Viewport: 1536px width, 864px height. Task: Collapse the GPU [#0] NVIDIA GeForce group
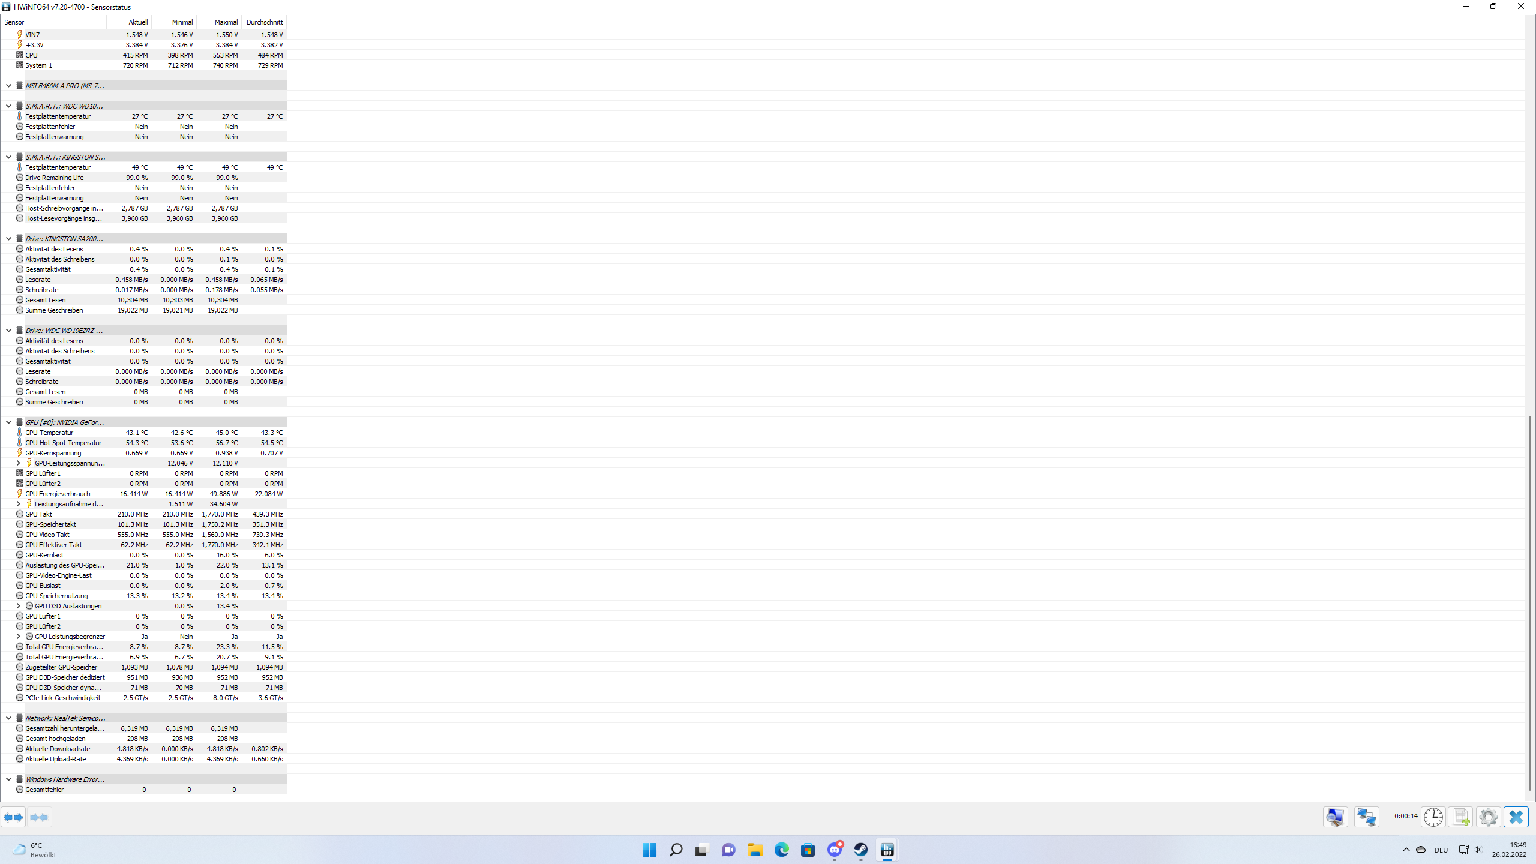(8, 422)
